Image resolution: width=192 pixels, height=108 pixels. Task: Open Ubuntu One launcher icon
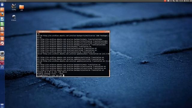click(x=2, y=39)
